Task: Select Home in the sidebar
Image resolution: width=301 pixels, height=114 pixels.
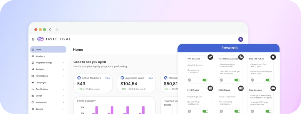Action: click(48, 50)
